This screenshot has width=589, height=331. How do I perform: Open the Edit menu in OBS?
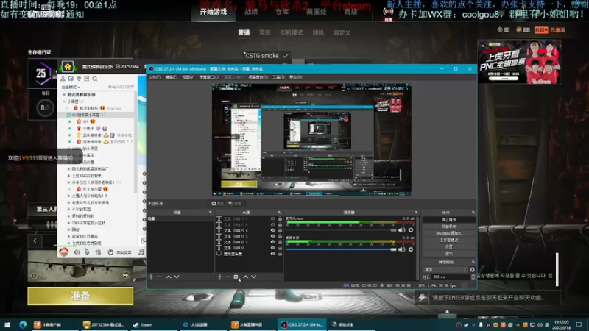click(x=171, y=77)
